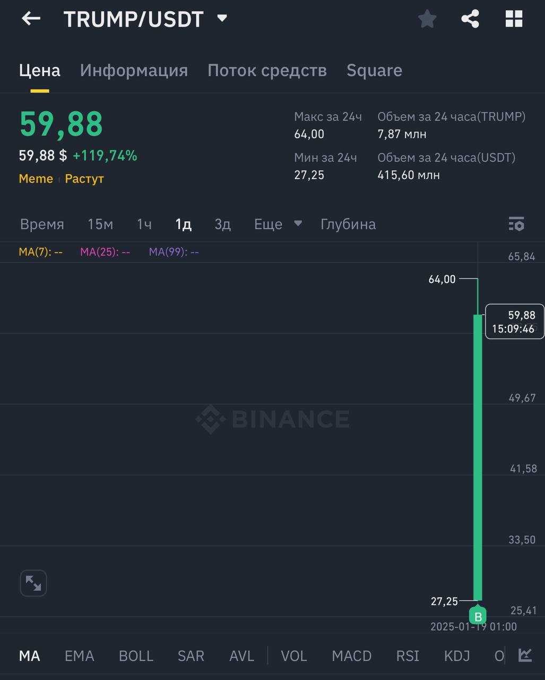Expand chart to fullscreen

(x=33, y=583)
